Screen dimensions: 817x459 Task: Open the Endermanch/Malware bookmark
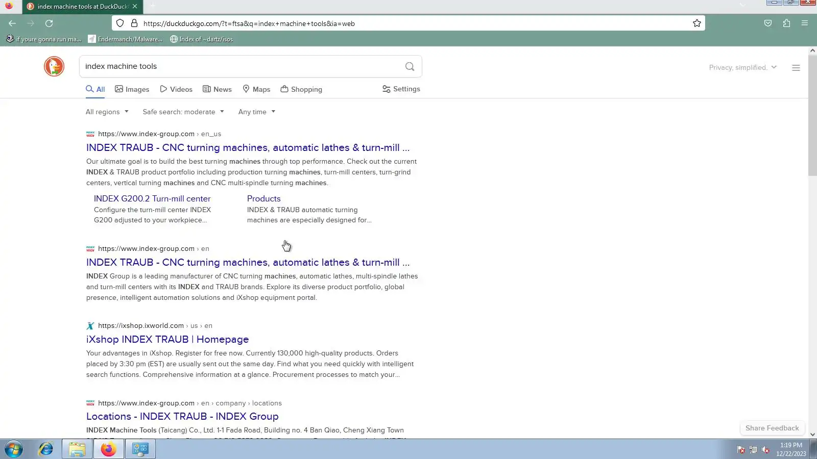coord(125,39)
